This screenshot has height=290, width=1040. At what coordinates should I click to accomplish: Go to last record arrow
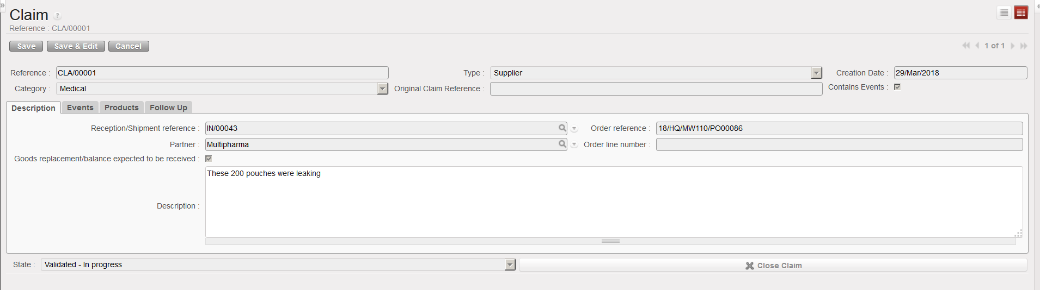tap(1024, 46)
